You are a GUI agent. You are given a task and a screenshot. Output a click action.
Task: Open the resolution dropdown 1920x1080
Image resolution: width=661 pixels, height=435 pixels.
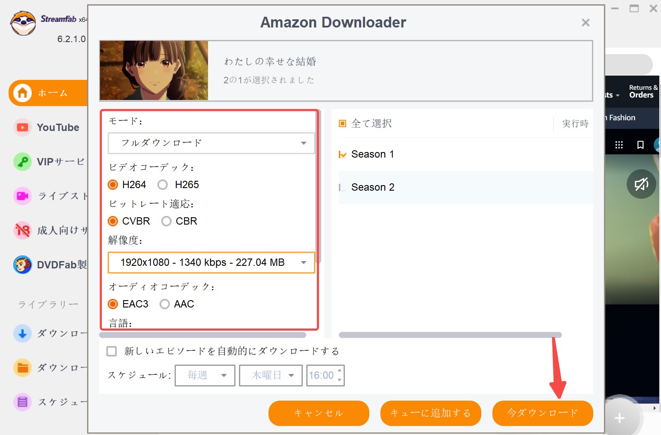click(211, 262)
